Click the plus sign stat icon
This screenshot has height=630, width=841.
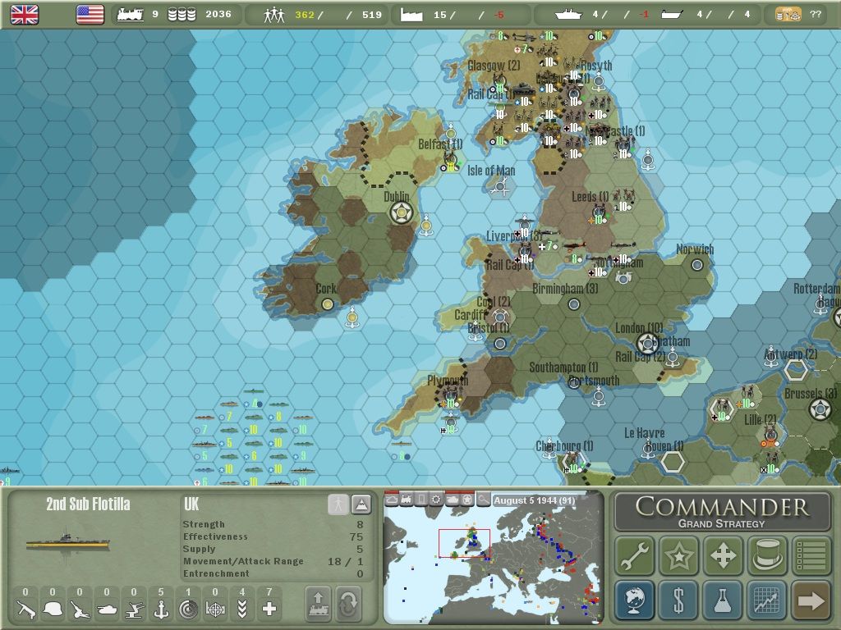tap(269, 609)
